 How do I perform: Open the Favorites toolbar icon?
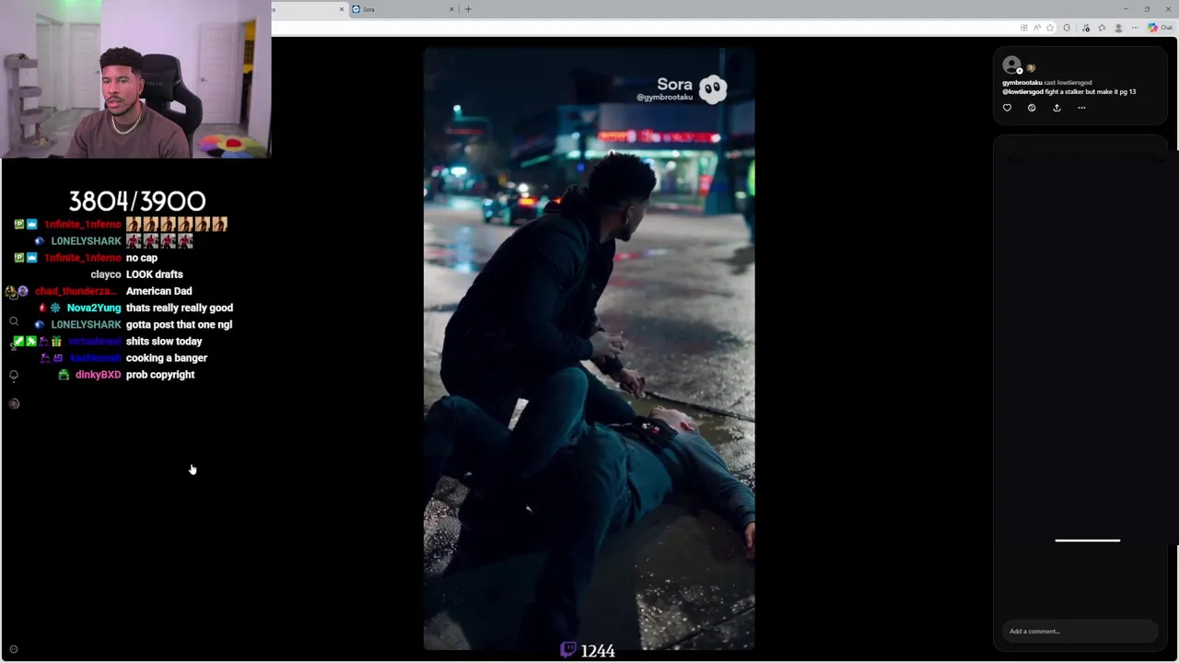[x=1102, y=28]
